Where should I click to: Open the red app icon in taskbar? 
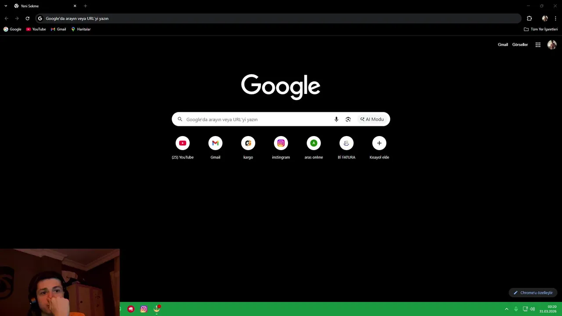(x=131, y=309)
